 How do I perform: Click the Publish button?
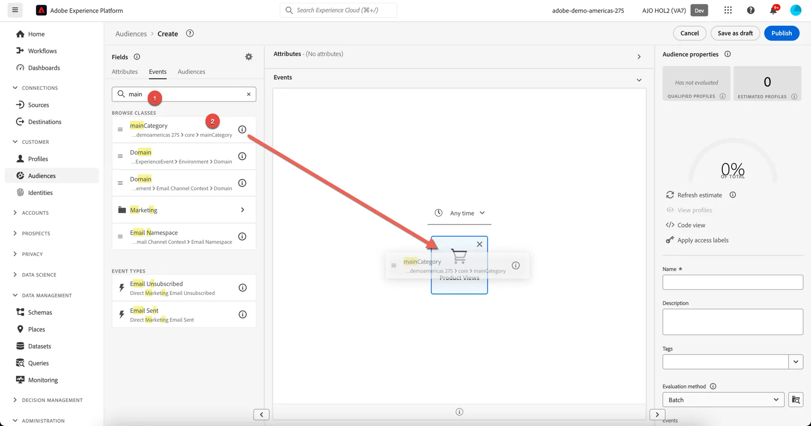pos(781,33)
